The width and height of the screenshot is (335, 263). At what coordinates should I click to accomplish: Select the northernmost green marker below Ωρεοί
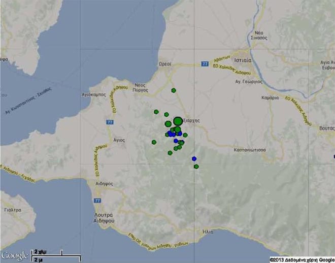click(x=174, y=90)
